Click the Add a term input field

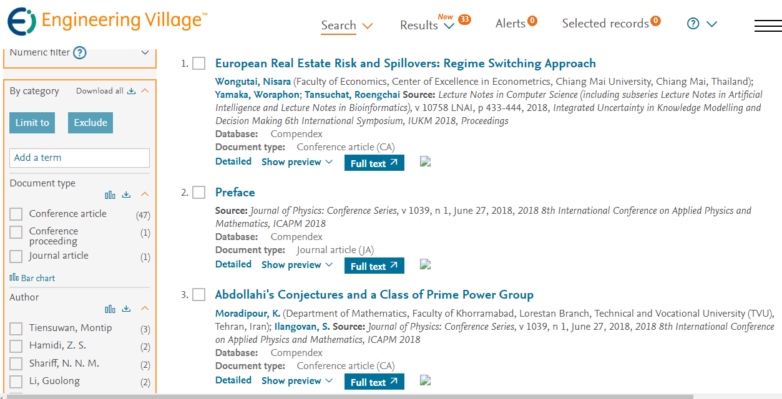(80, 158)
